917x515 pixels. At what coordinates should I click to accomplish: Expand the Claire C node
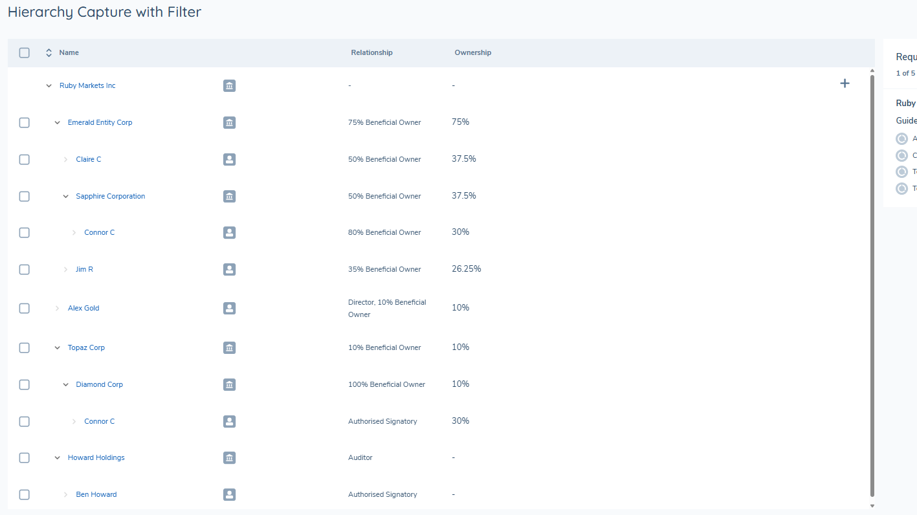[x=65, y=159]
